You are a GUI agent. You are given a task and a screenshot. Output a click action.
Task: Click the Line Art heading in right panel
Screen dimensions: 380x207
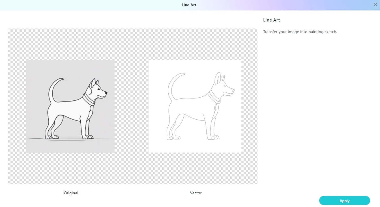pyautogui.click(x=271, y=20)
